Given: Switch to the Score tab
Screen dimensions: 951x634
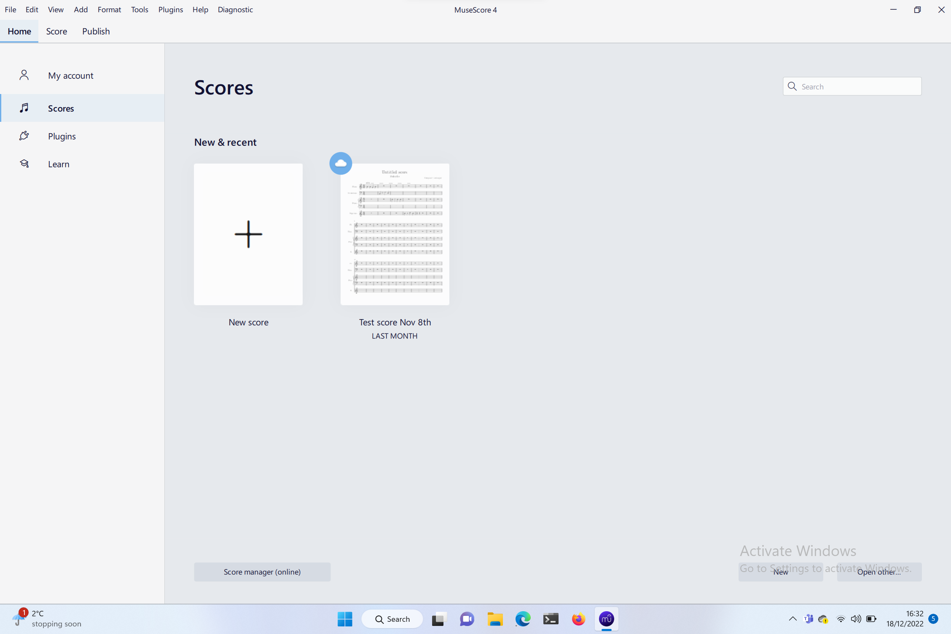Looking at the screenshot, I should pos(56,31).
